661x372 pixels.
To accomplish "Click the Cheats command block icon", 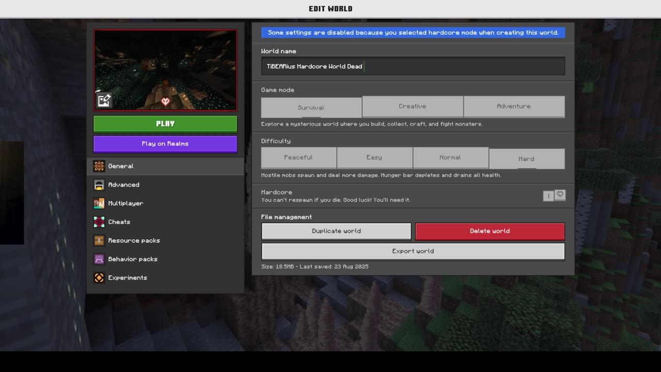I will [99, 222].
